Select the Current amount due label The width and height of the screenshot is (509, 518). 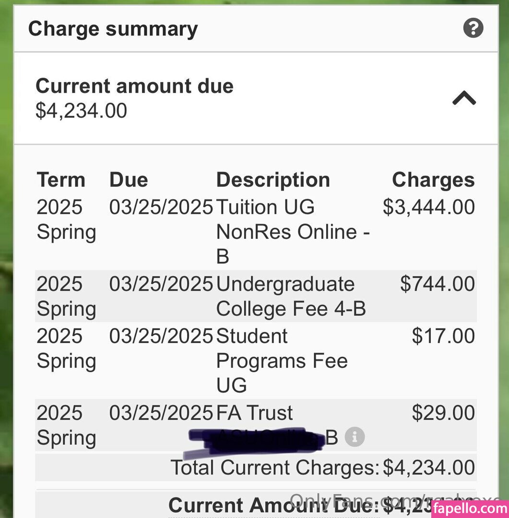pyautogui.click(x=134, y=86)
